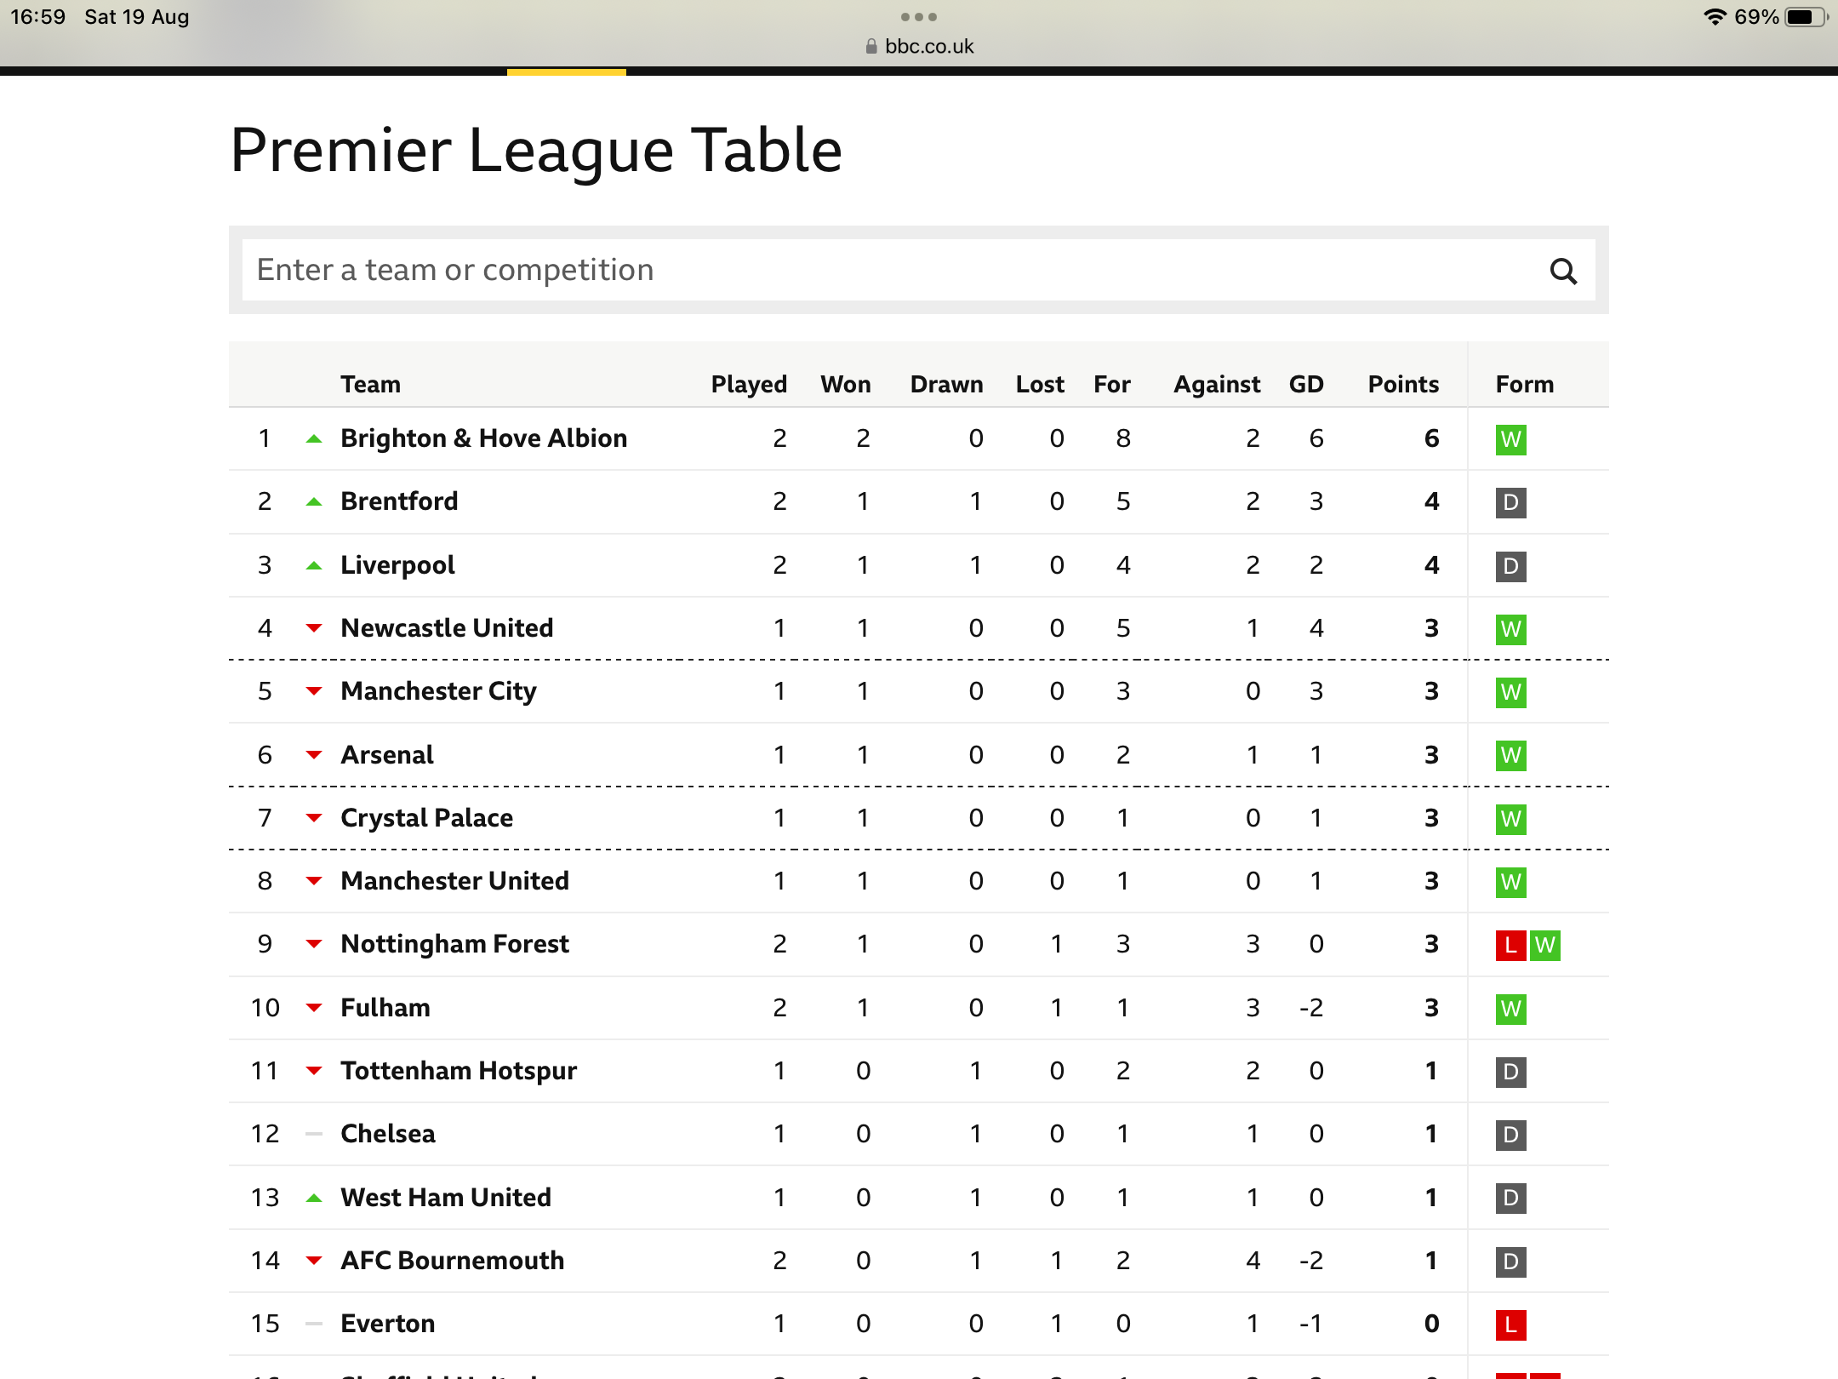Click Nottingham Forest's green W form badge
This screenshot has height=1379, width=1838.
[x=1545, y=945]
